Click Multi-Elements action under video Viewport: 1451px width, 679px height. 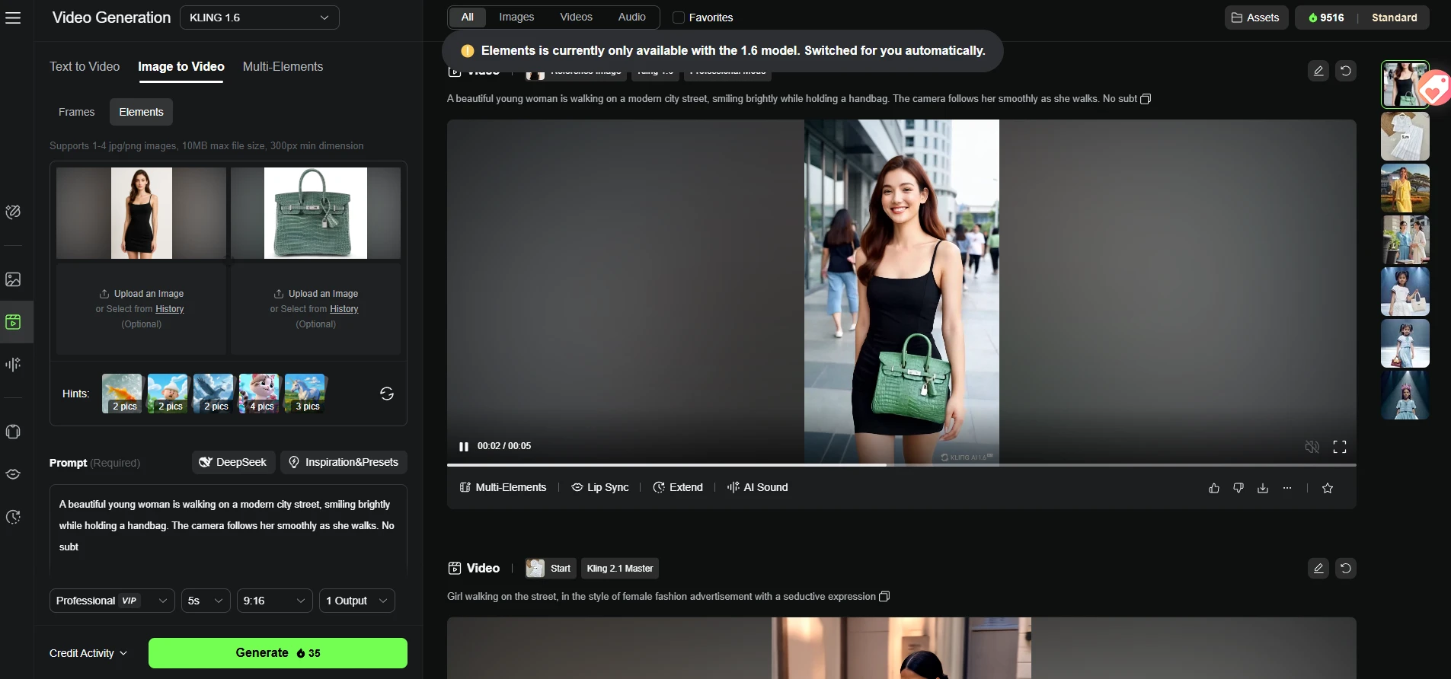point(503,488)
